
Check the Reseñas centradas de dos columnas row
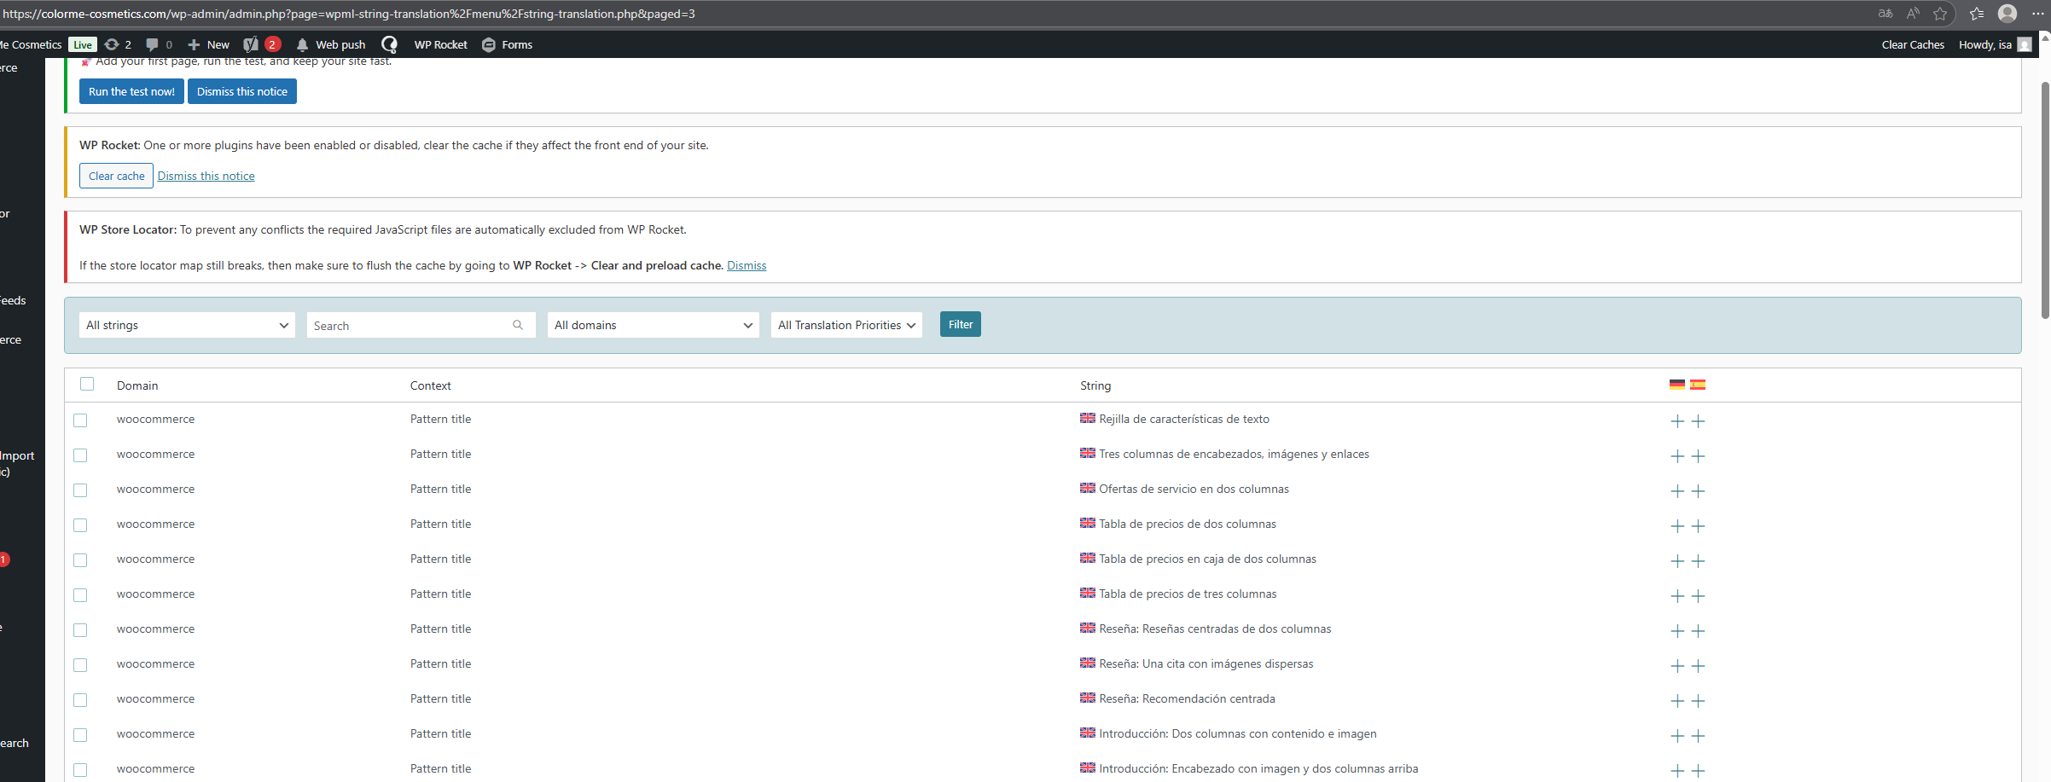click(x=80, y=630)
